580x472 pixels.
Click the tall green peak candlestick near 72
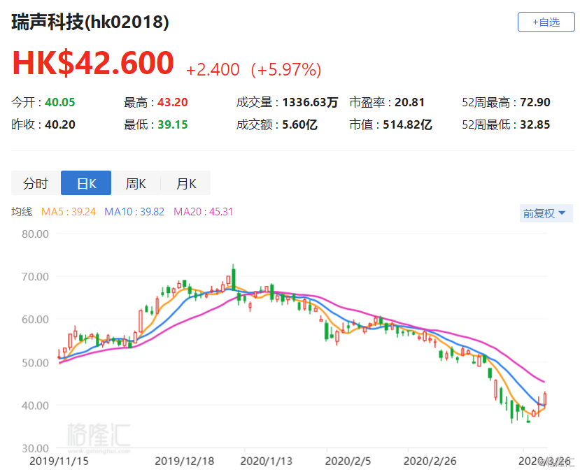234,278
